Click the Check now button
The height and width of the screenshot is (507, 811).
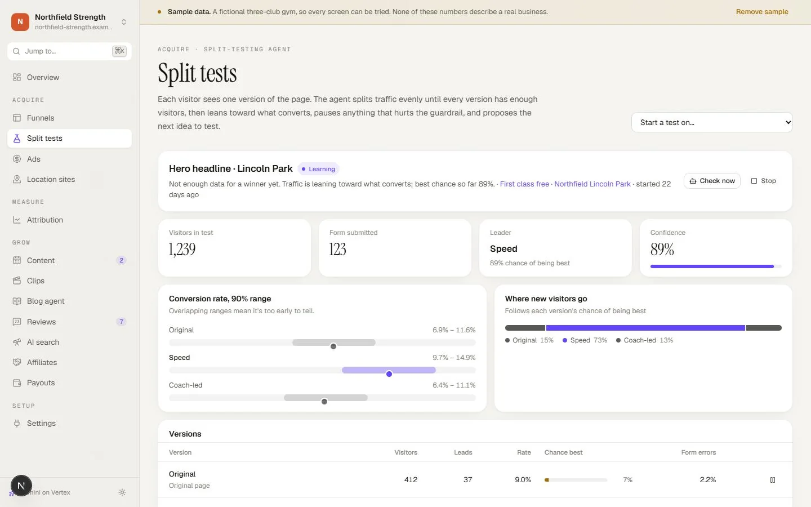712,181
